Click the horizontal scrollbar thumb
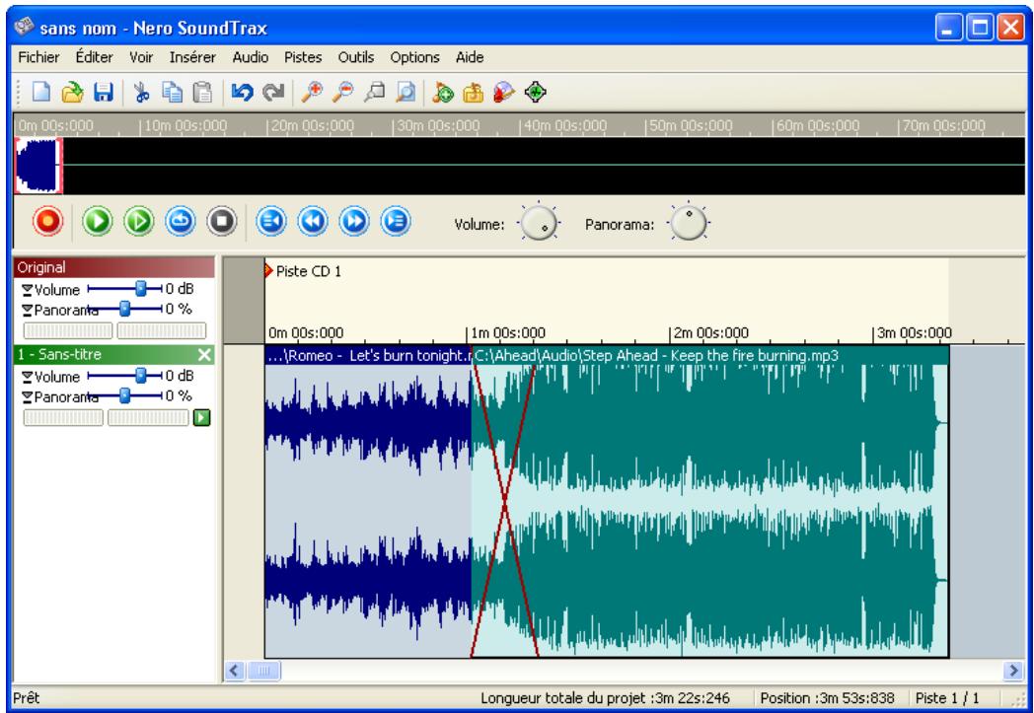 263,671
